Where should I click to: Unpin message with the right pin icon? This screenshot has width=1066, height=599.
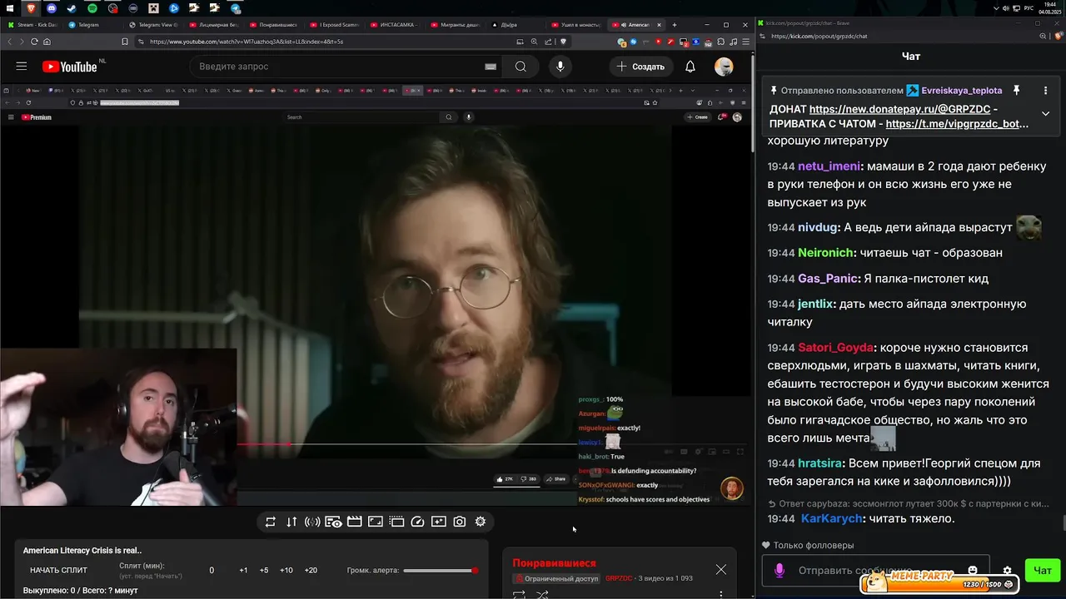[1016, 90]
